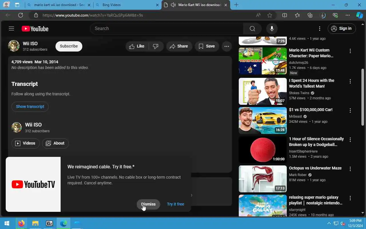Screen dimensions: 366x229
Task: Open Stokes Twins channel link
Action: pyautogui.click(x=299, y=93)
